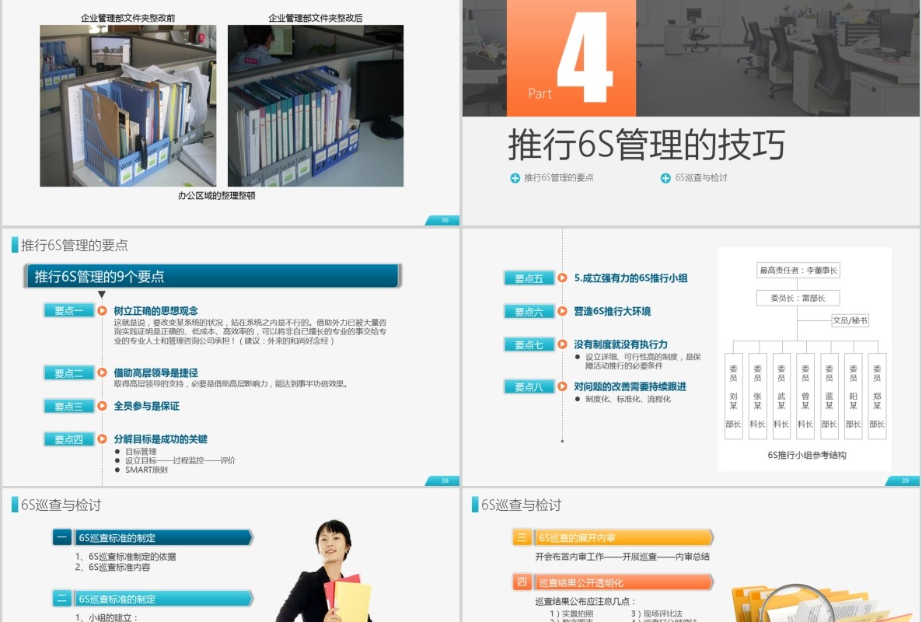Click the 委员 曾某 科长 box
The height and width of the screenshot is (622, 922).
coord(805,396)
